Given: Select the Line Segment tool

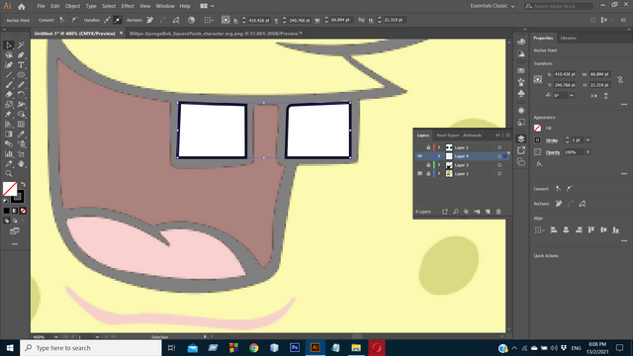Looking at the screenshot, I should pyautogui.click(x=9, y=75).
